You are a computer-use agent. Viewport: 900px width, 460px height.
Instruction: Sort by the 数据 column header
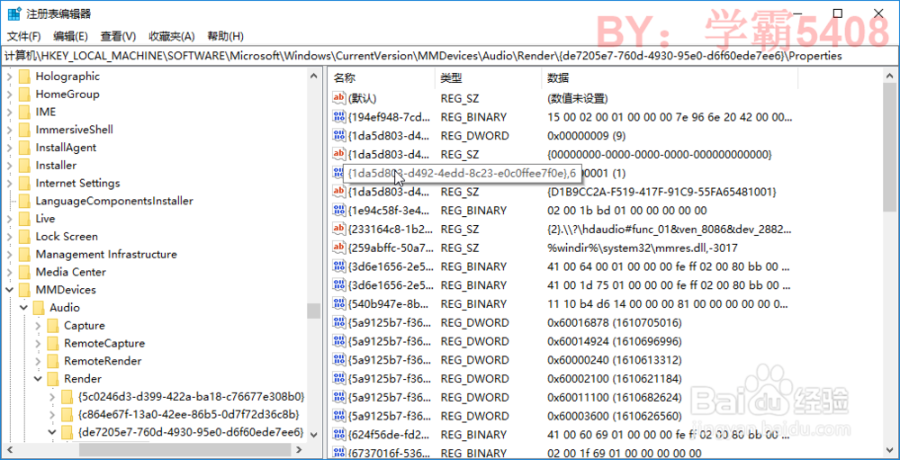coord(670,78)
